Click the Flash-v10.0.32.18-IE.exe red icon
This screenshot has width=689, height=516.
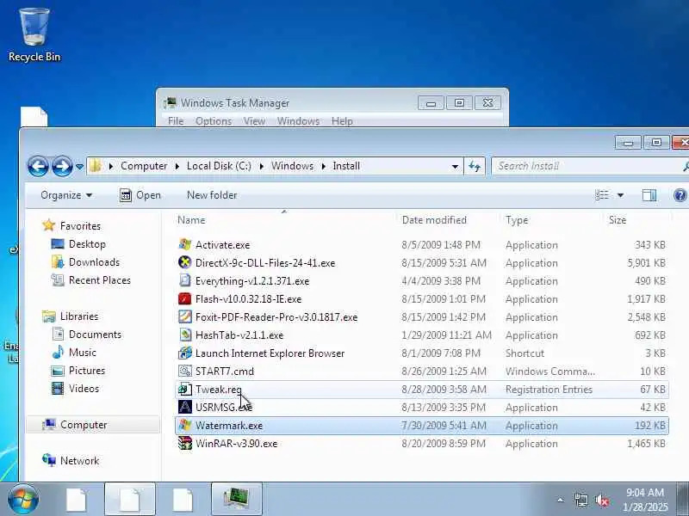point(185,298)
